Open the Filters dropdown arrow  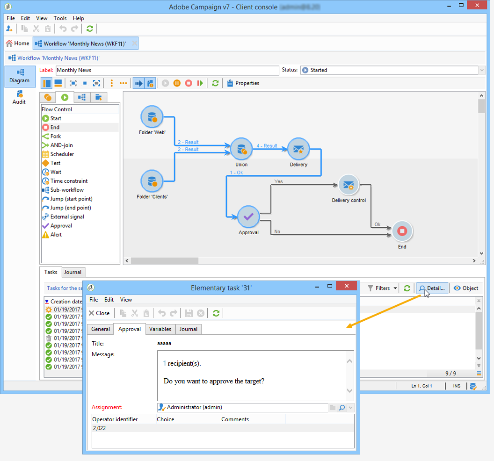(395, 288)
